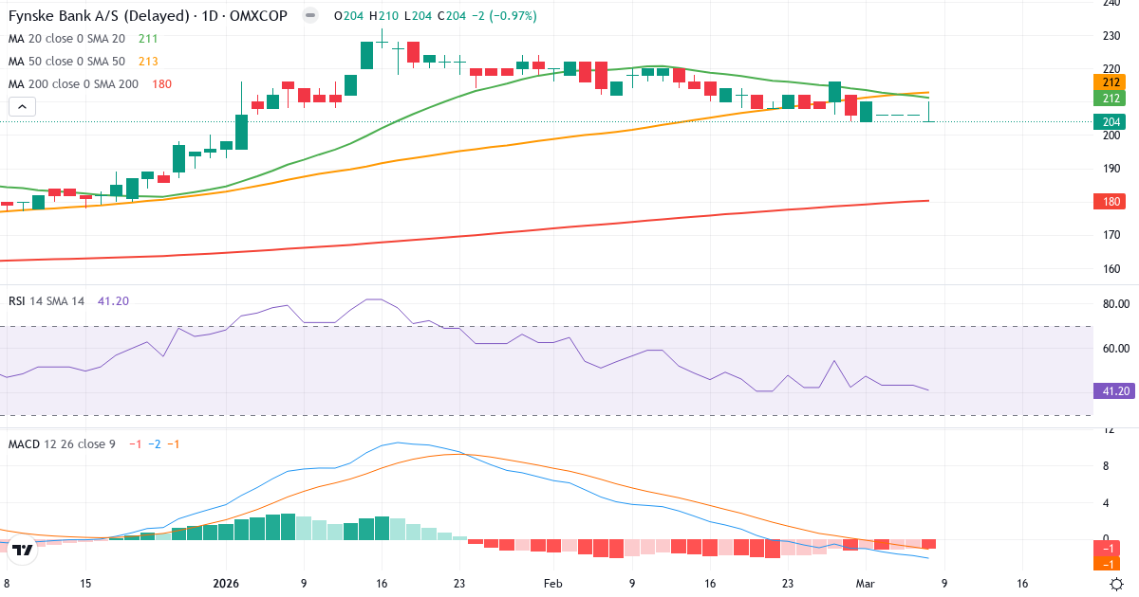Click 2026 on the time axis
1139x597 pixels.
pyautogui.click(x=227, y=585)
